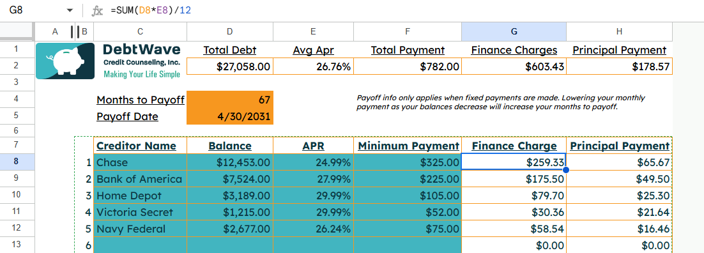Select column C header
This screenshot has height=253, width=704.
[x=140, y=31]
